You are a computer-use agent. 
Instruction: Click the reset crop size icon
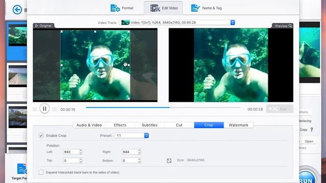[x=169, y=161]
